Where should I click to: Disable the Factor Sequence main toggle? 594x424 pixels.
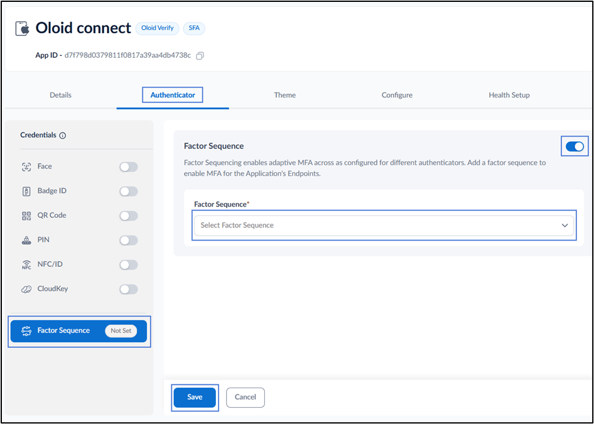click(575, 146)
